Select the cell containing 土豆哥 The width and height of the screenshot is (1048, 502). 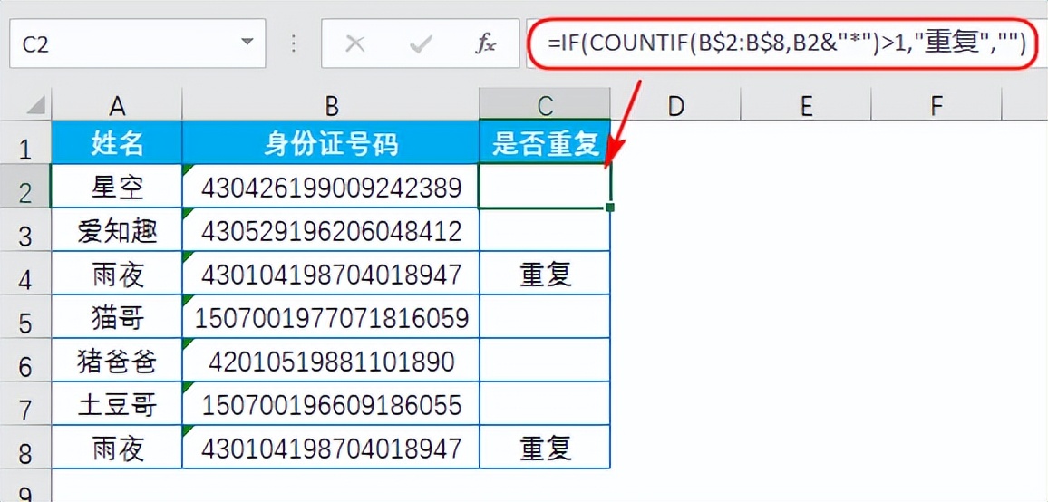(x=117, y=403)
